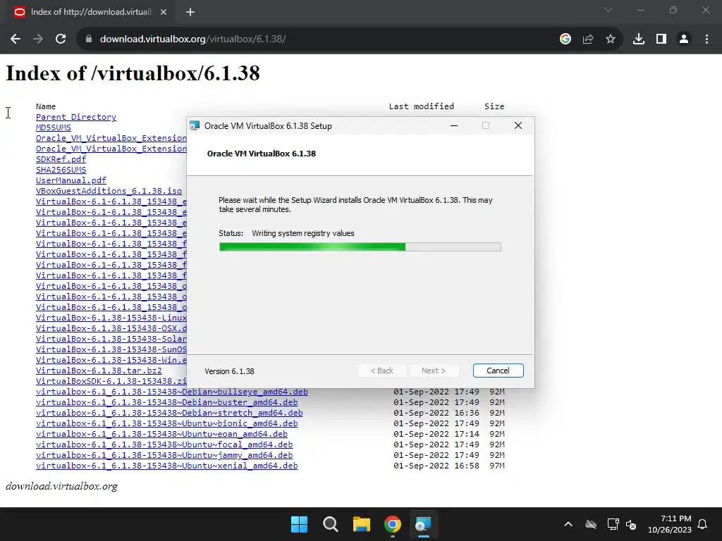This screenshot has width=722, height=541.
Task: Close the Oracle VM VirtualBox Setup dialog
Action: (x=518, y=125)
